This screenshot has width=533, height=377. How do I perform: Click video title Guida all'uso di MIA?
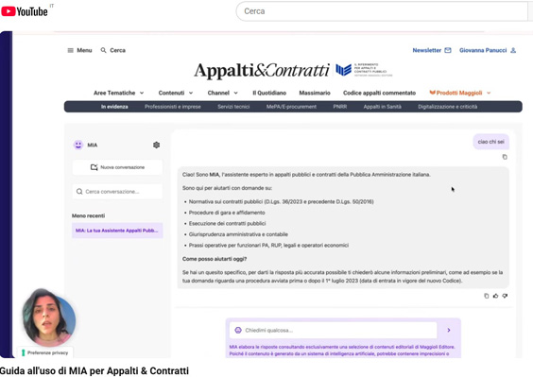pyautogui.click(x=95, y=370)
